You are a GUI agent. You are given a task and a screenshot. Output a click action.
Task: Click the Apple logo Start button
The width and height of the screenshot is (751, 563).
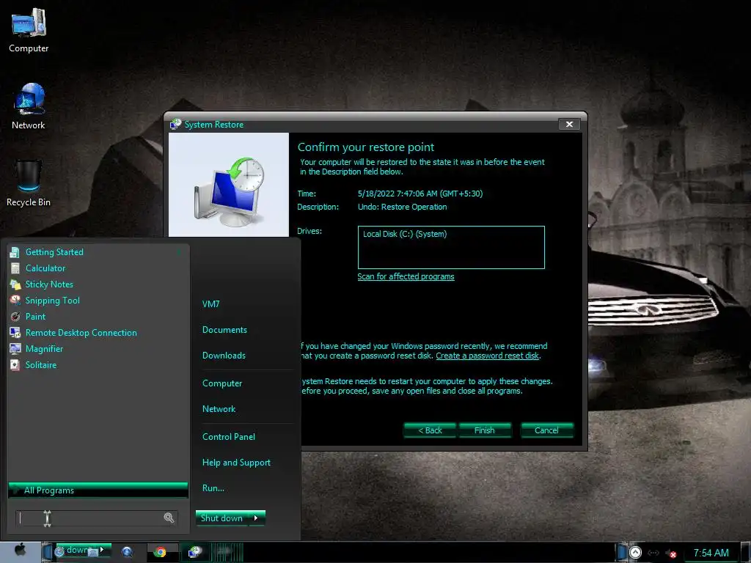point(20,551)
